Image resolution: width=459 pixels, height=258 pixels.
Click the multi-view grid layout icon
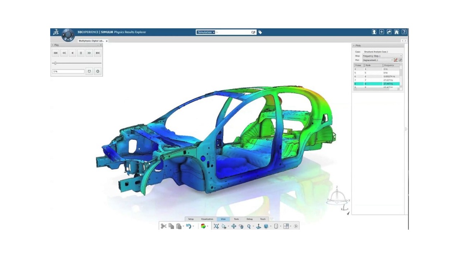pyautogui.click(x=286, y=226)
